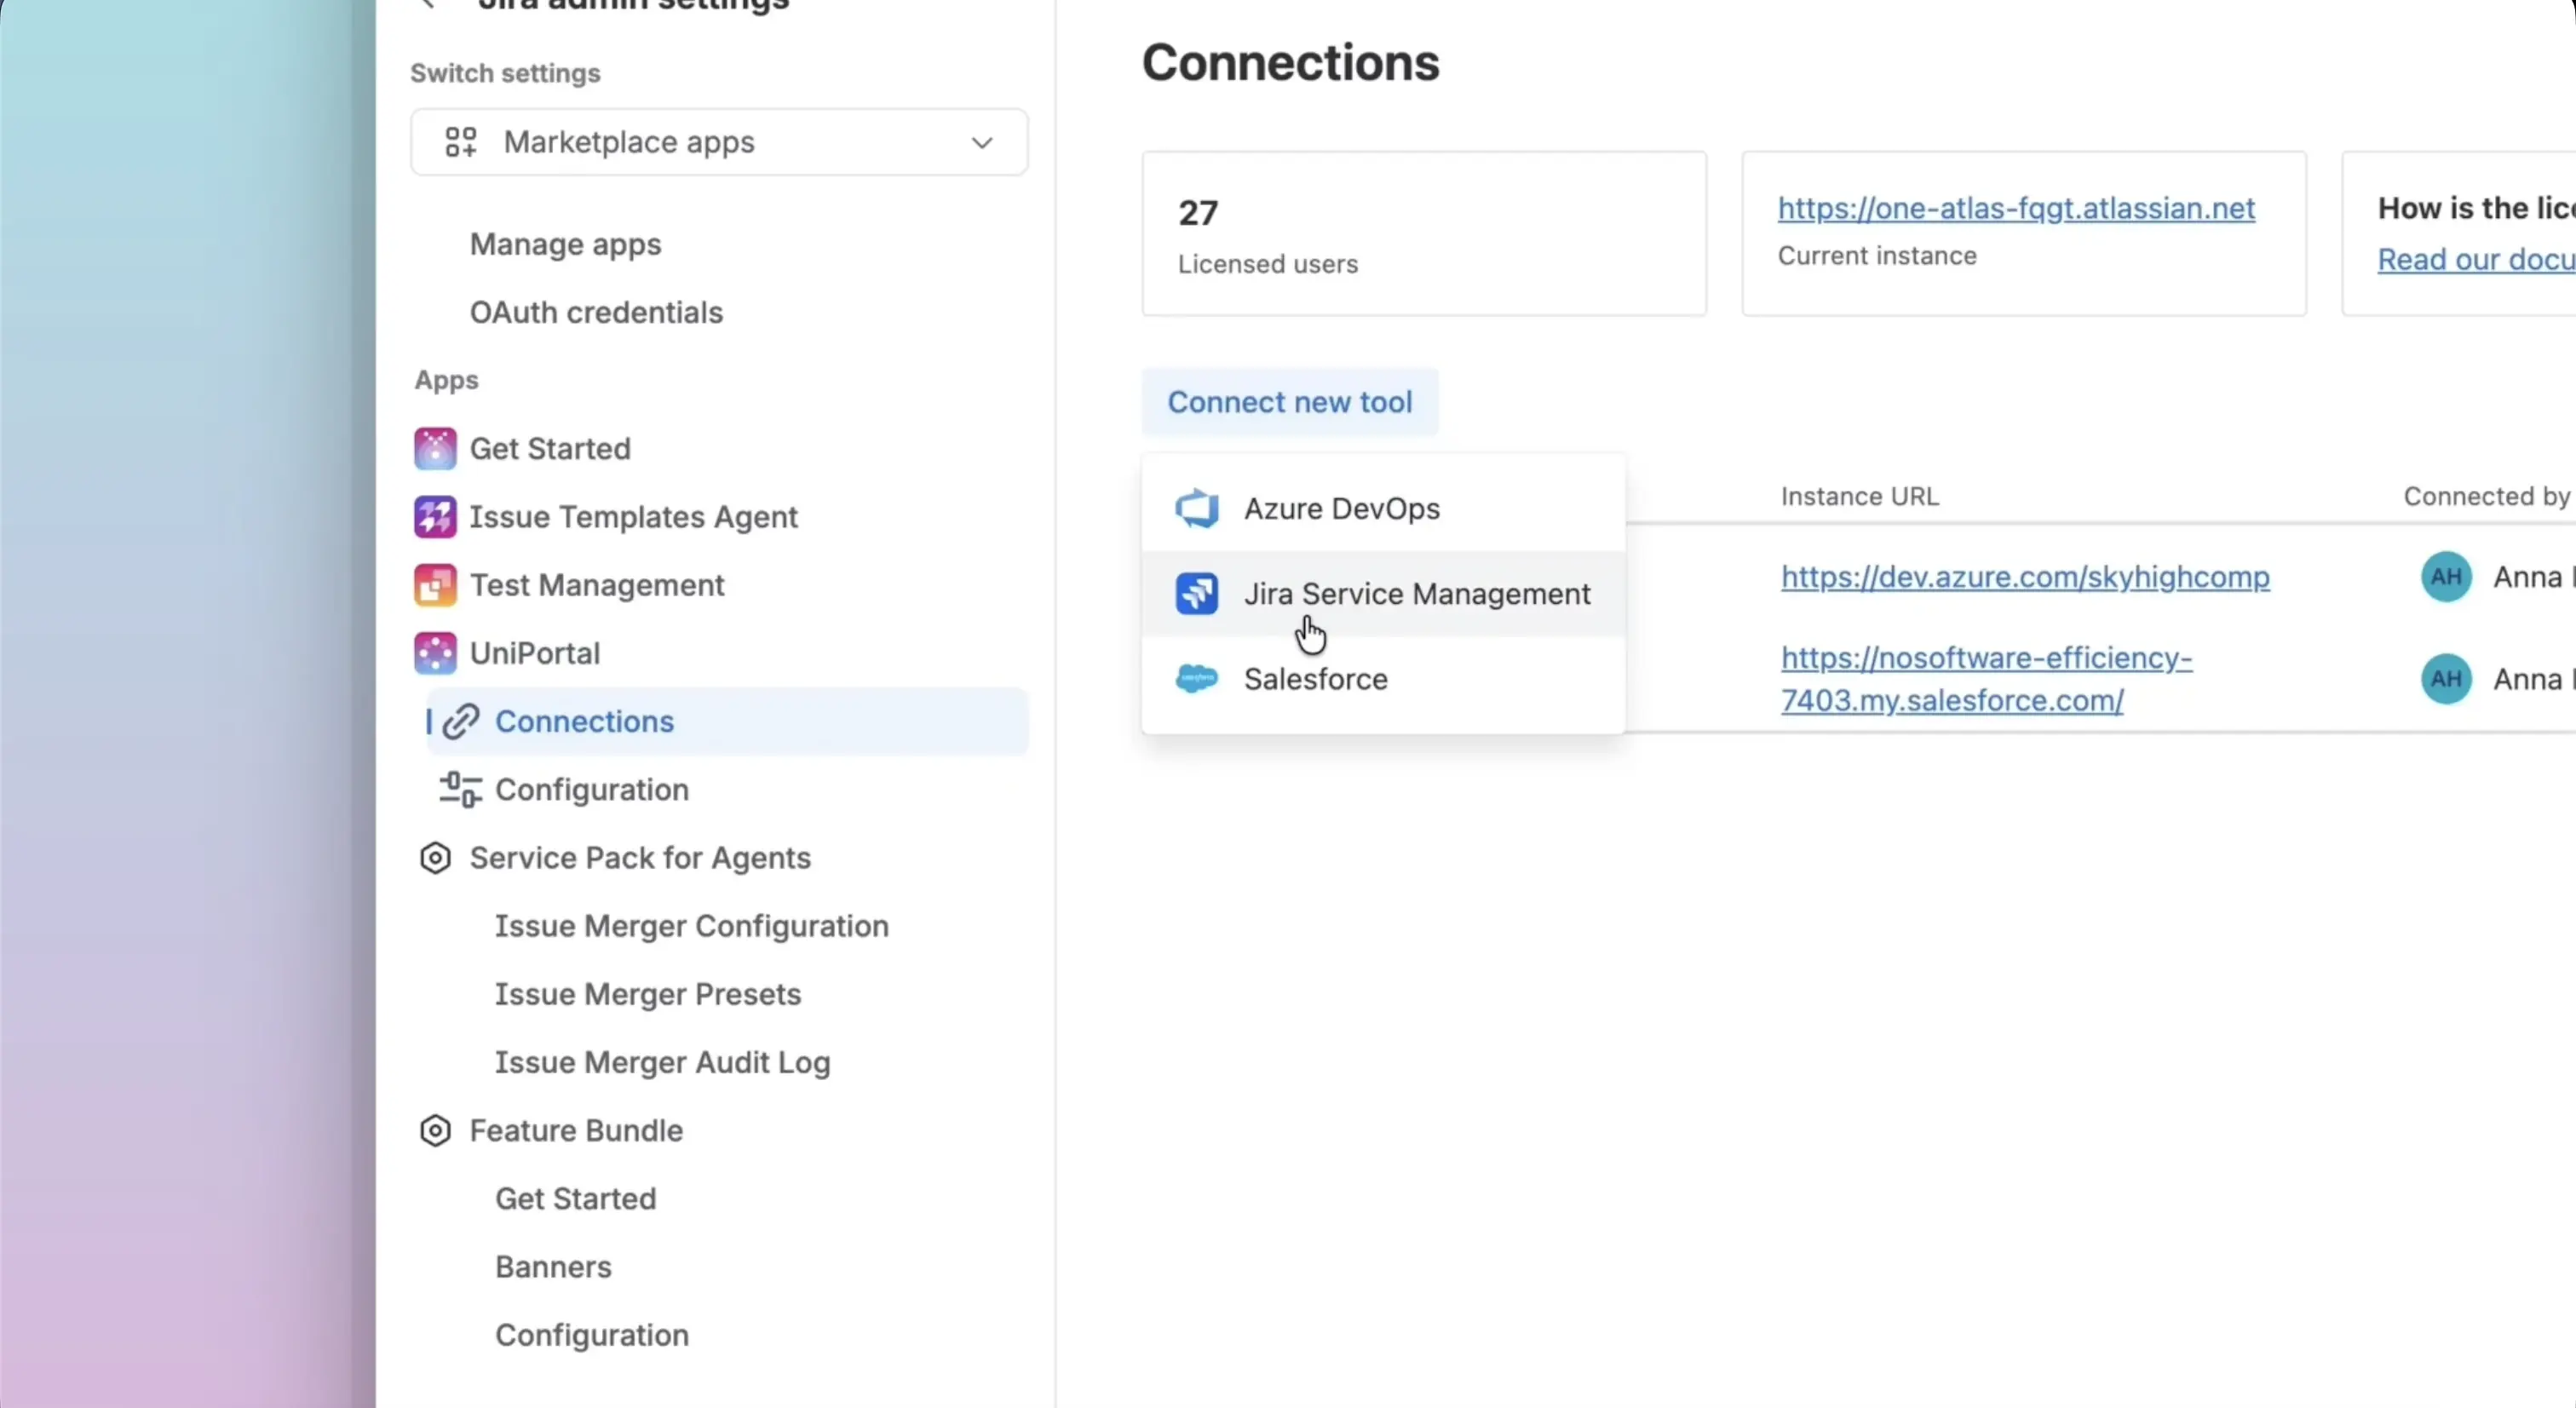Select UniPortal in the sidebar
Viewport: 2576px width, 1408px height.
(x=535, y=653)
